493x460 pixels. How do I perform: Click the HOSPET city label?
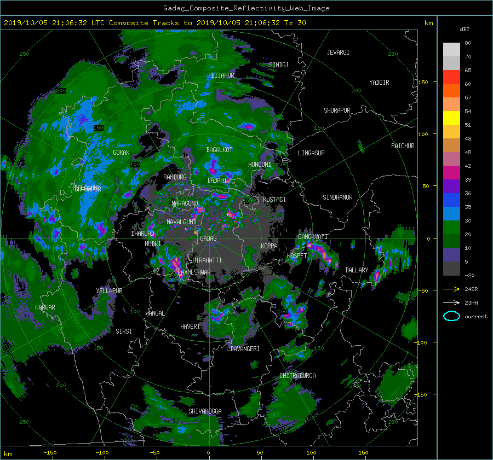[x=297, y=256]
